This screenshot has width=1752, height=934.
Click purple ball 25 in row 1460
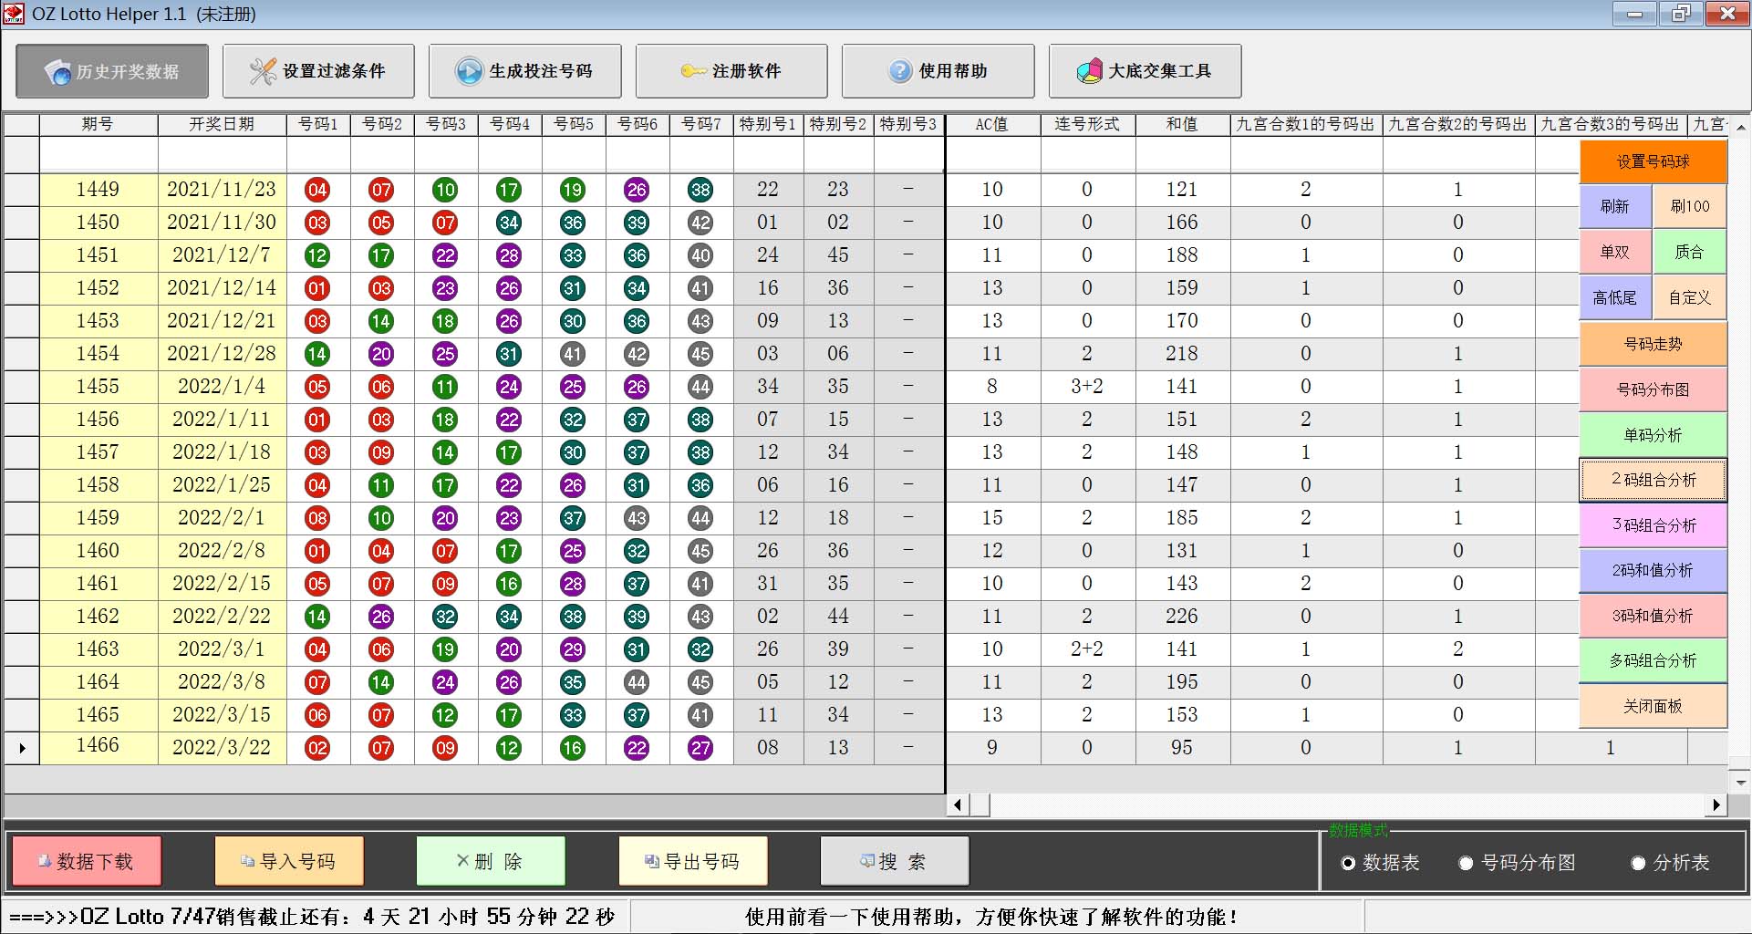573,552
